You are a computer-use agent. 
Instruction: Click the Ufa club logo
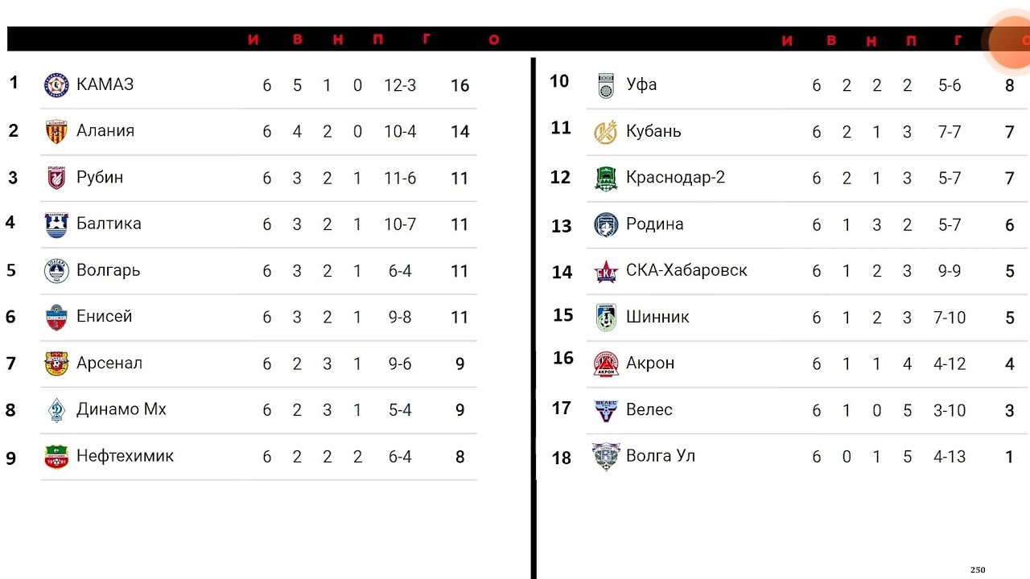[606, 84]
